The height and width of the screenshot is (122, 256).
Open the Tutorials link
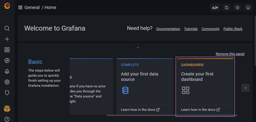pyautogui.click(x=191, y=29)
